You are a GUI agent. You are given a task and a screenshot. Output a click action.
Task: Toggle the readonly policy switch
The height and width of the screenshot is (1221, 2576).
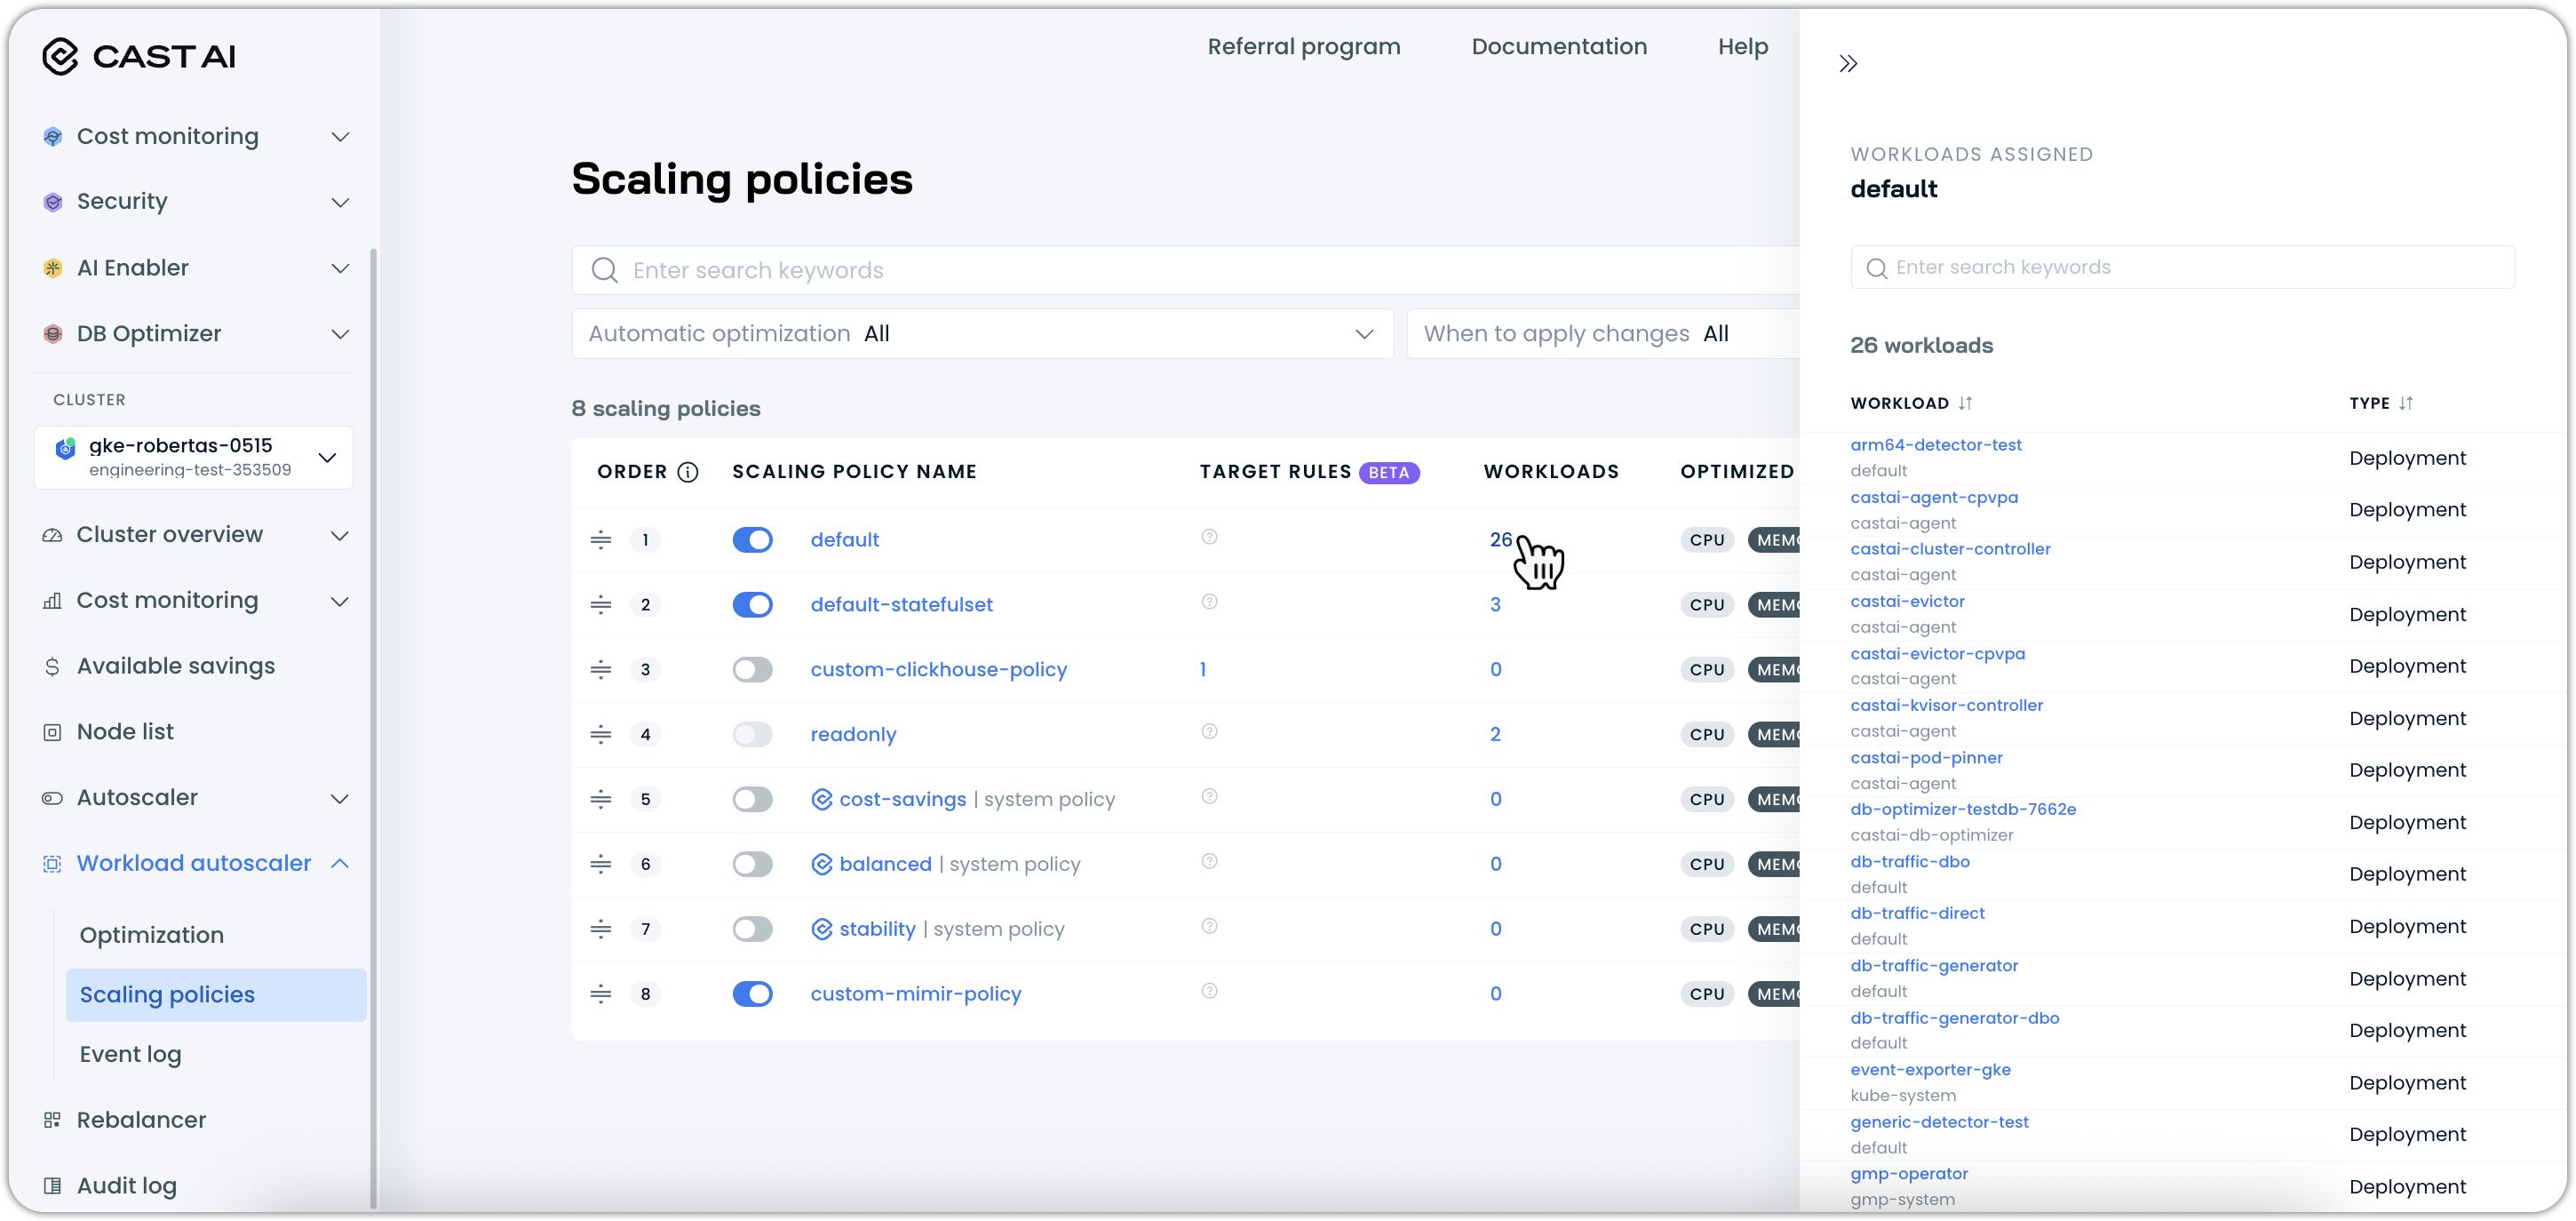(x=752, y=735)
